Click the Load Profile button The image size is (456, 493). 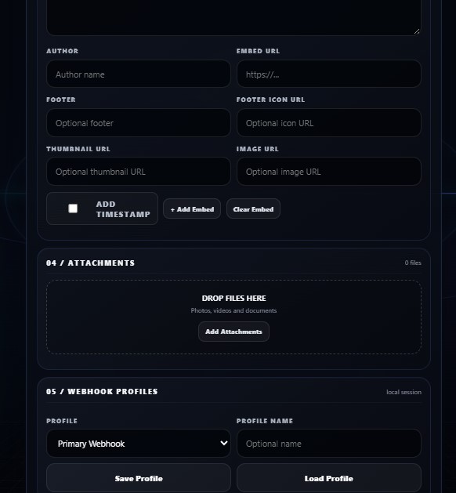329,478
